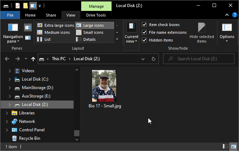Click the Up arrow navigation button
The width and height of the screenshot is (239, 151).
[x=33, y=59]
